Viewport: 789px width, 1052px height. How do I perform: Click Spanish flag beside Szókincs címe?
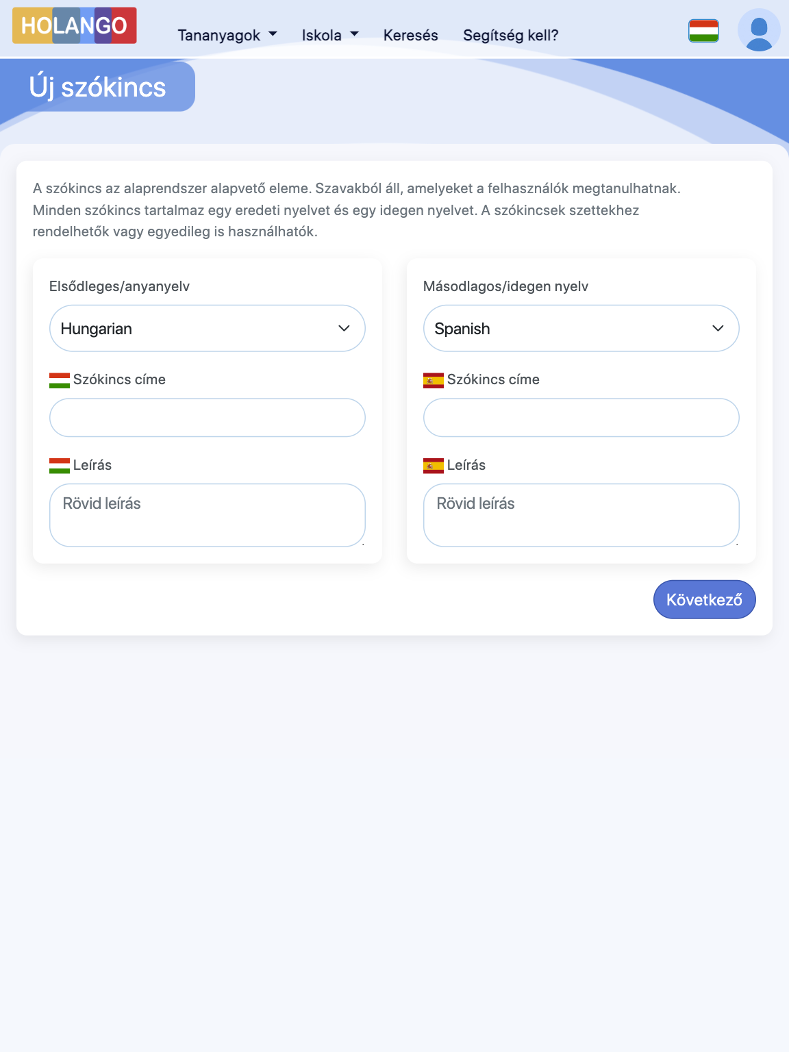pyautogui.click(x=434, y=380)
